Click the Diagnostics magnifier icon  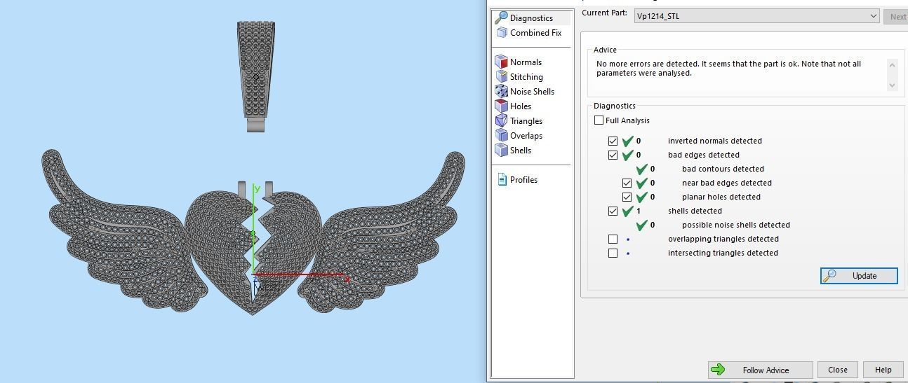(501, 18)
